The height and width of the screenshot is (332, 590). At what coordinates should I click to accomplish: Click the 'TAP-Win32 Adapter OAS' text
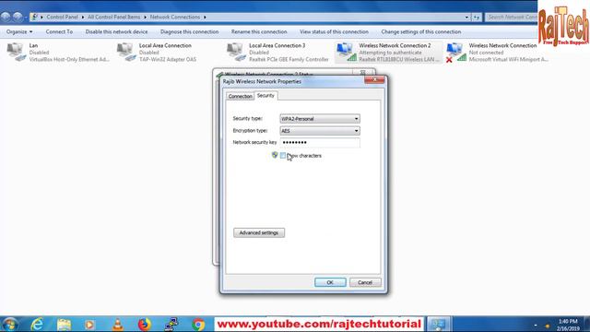coord(168,59)
